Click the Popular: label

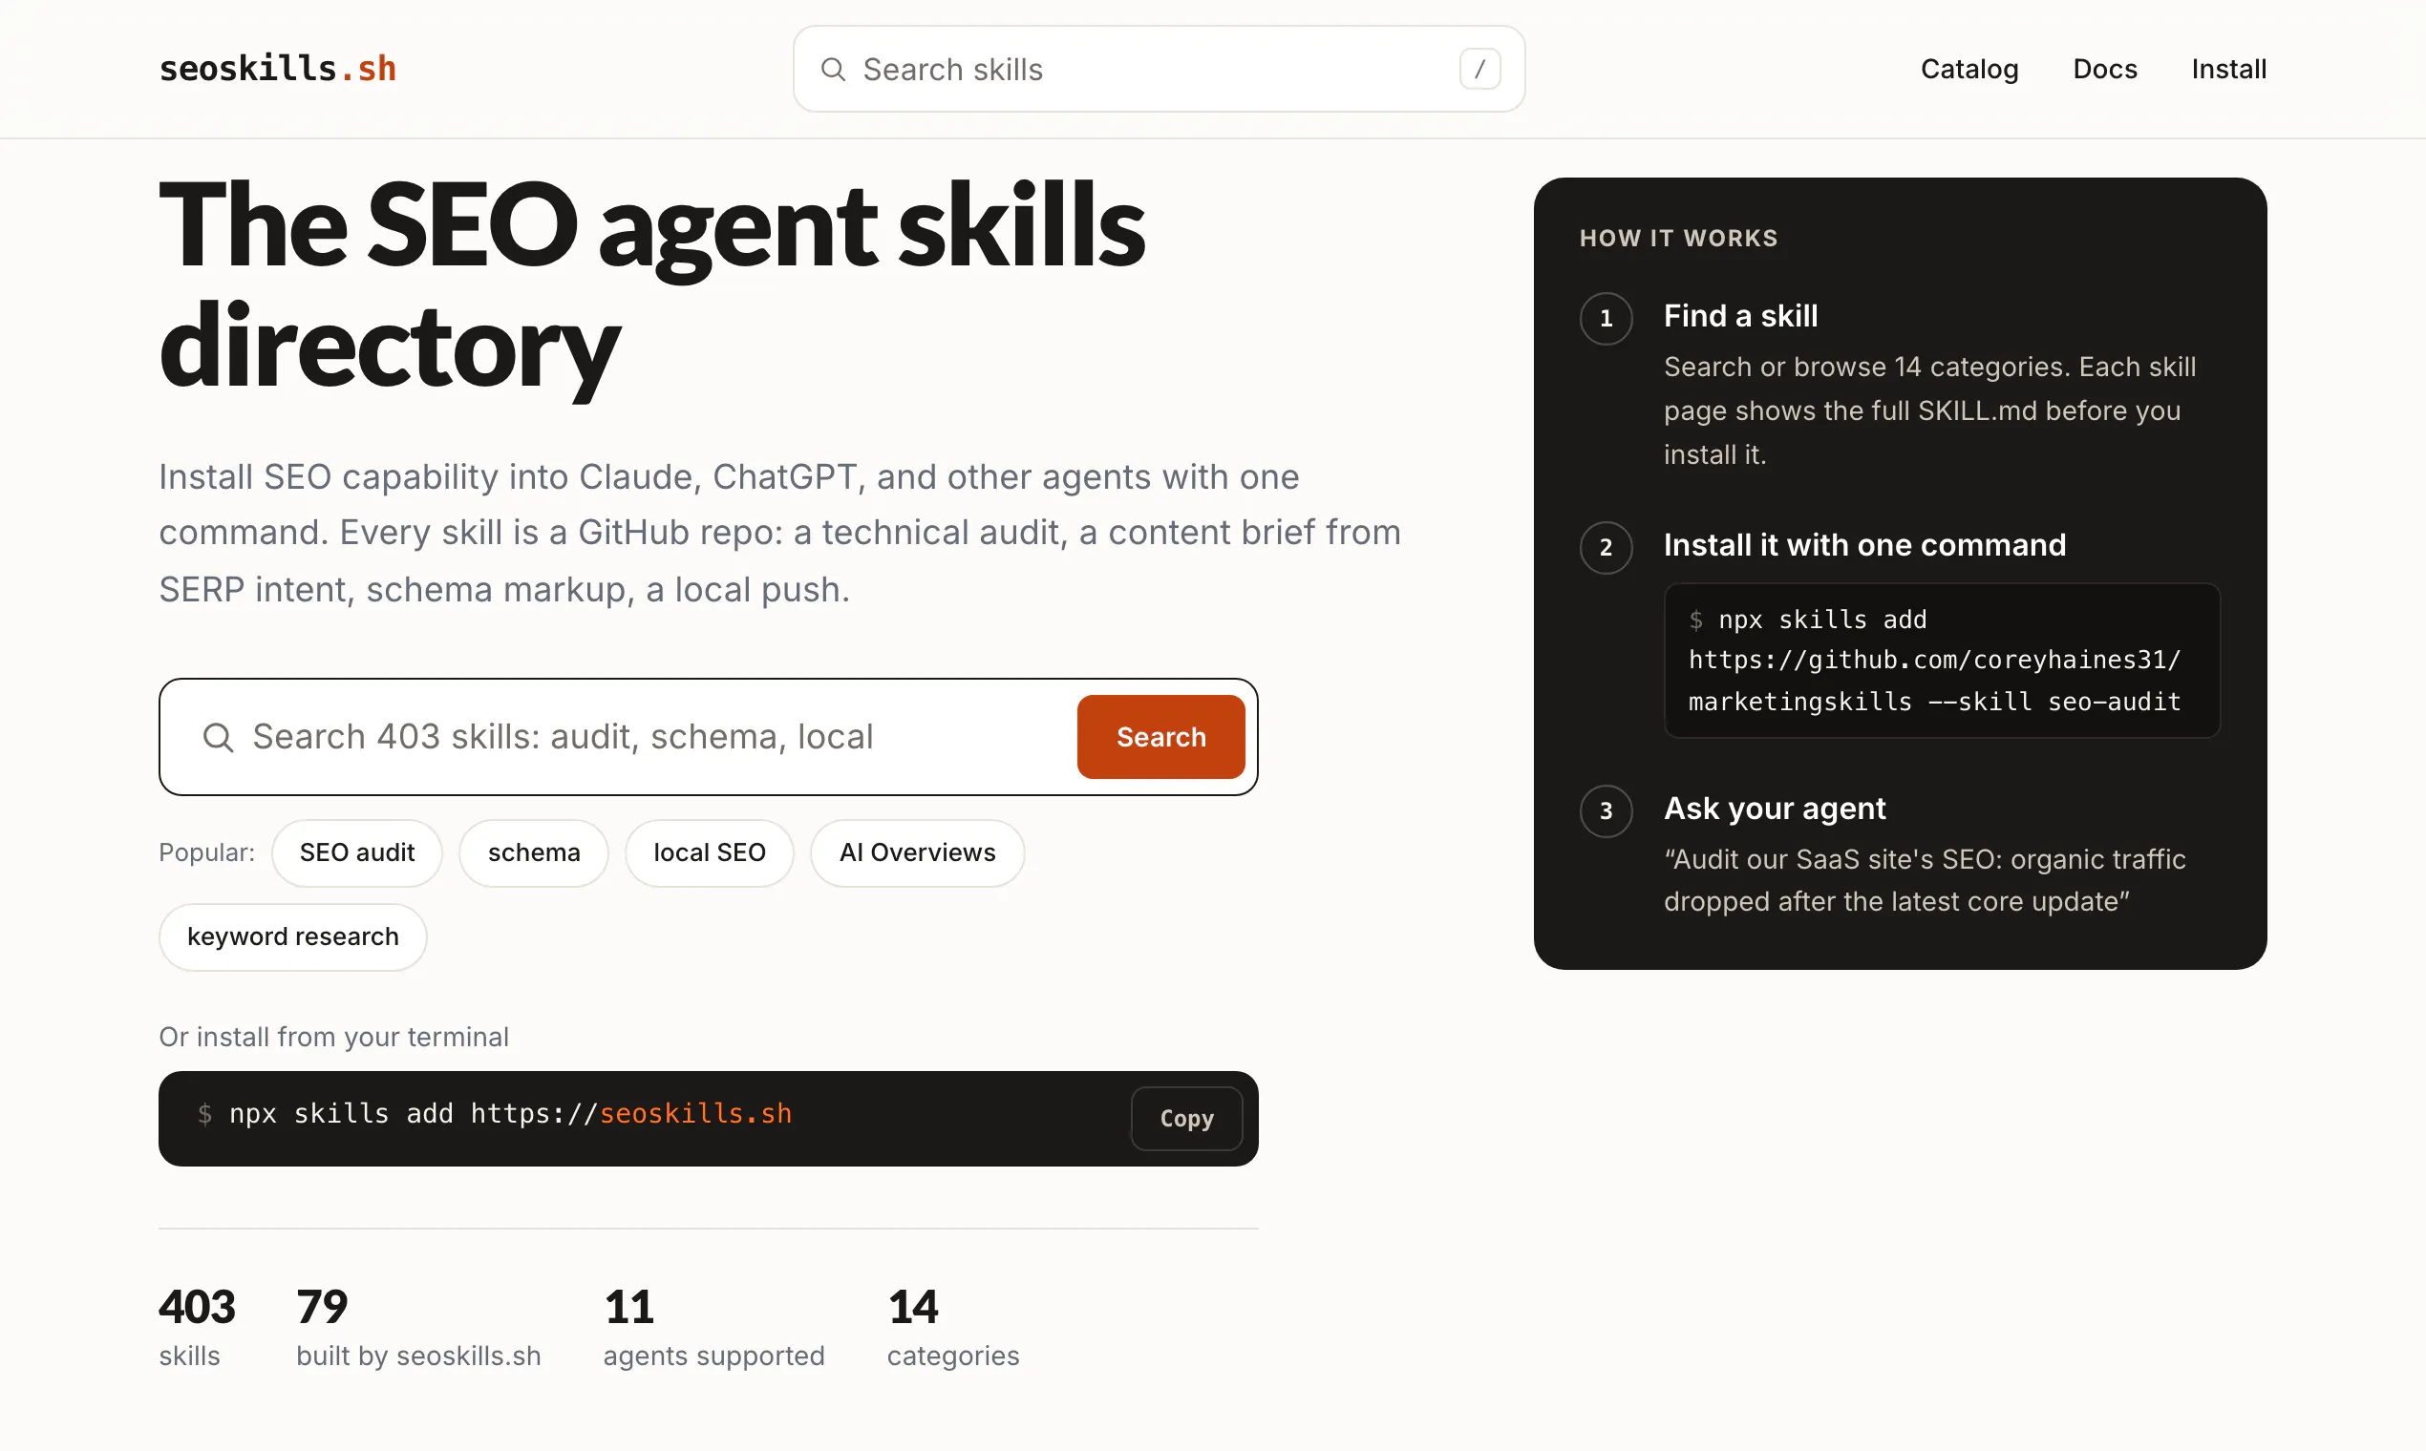pyautogui.click(x=206, y=852)
